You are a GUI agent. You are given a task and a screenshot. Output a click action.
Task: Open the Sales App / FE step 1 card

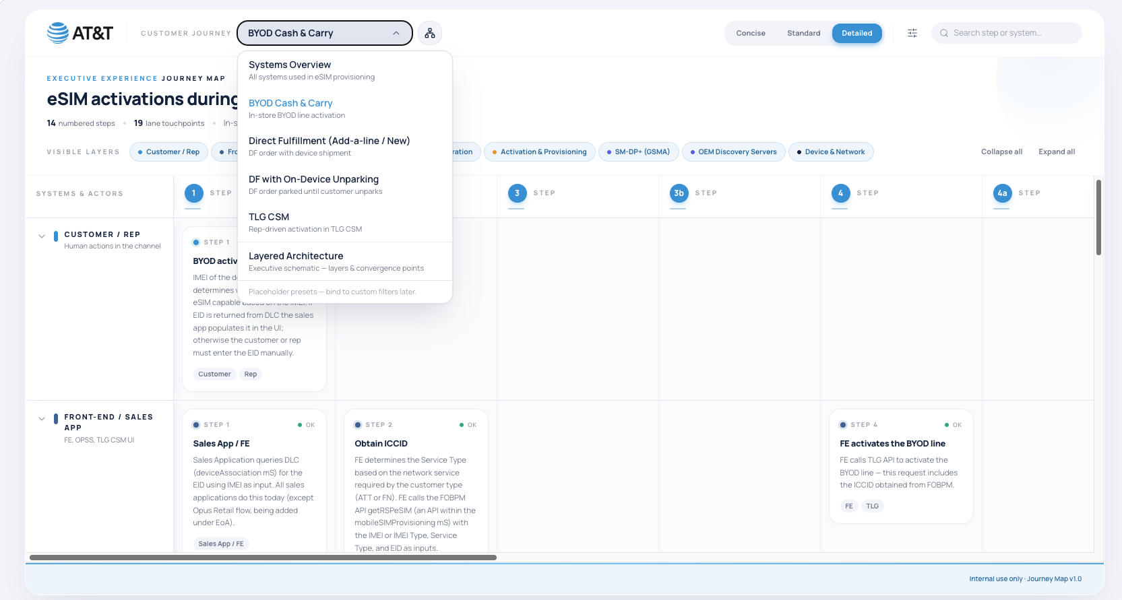pyautogui.click(x=254, y=481)
